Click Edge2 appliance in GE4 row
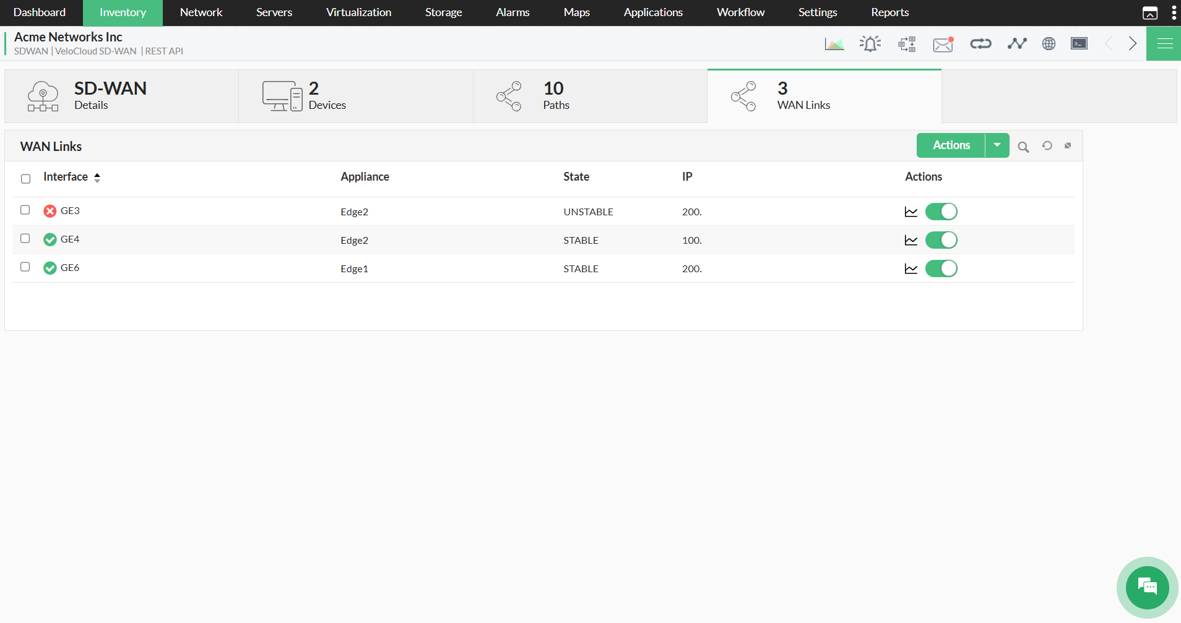The image size is (1181, 623). click(354, 240)
